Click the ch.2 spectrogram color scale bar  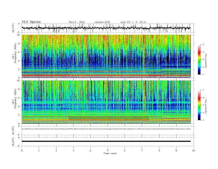(199, 105)
